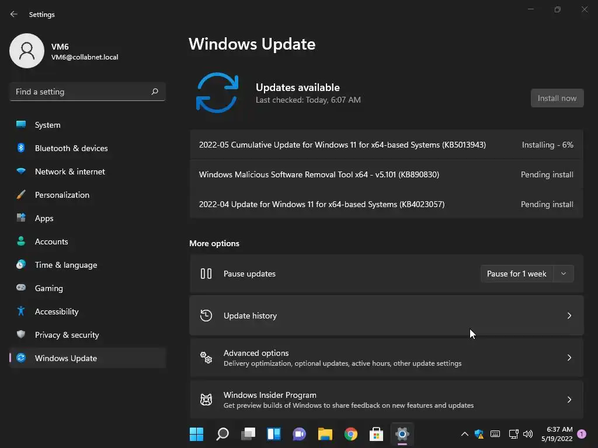The height and width of the screenshot is (448, 598).
Task: Click the Network wifi icon in sidebar
Action: [21, 171]
